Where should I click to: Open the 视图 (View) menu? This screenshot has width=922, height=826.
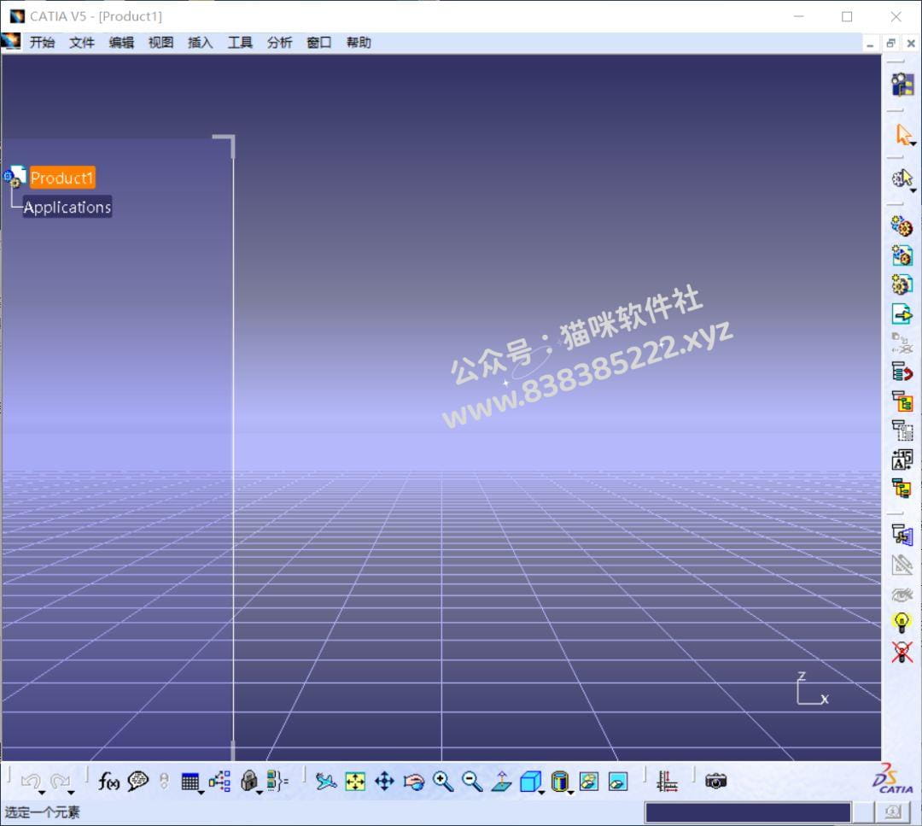[x=160, y=43]
